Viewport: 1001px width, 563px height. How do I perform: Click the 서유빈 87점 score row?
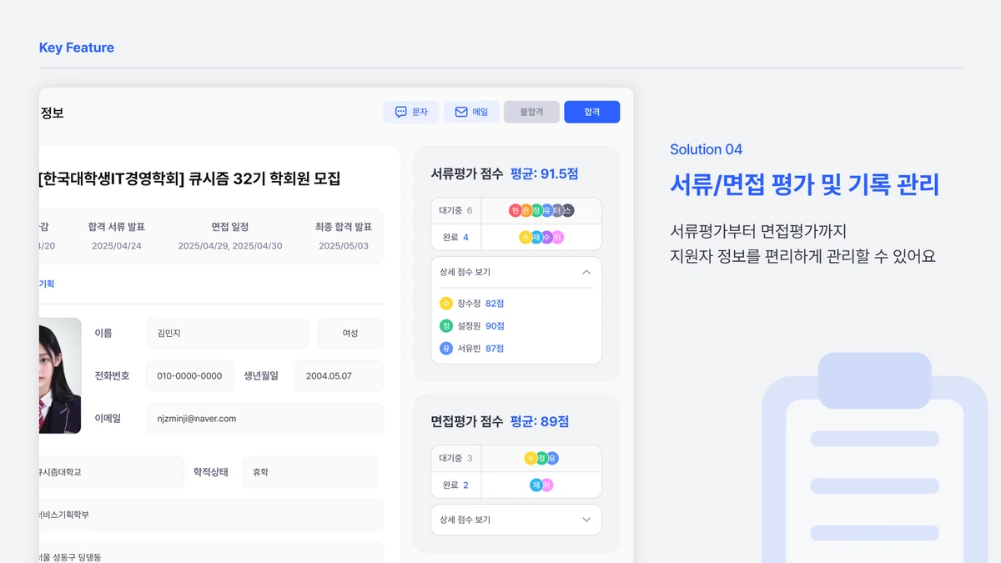(x=472, y=349)
